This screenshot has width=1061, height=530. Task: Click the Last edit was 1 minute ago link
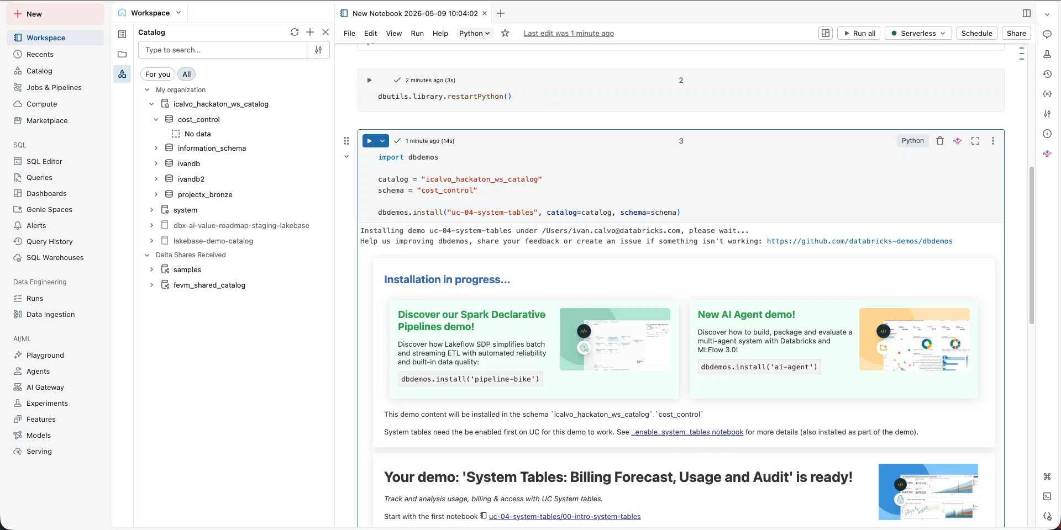569,33
